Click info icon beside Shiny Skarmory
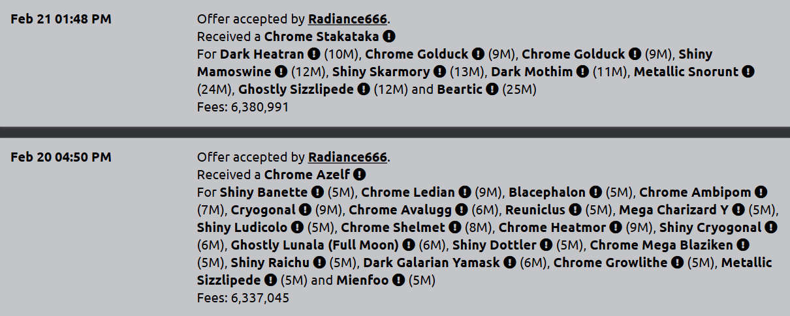The height and width of the screenshot is (316, 790). click(439, 72)
